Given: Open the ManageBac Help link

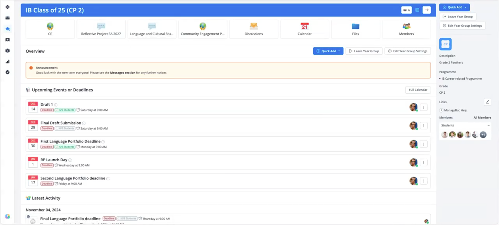Looking at the screenshot, I should point(455,110).
